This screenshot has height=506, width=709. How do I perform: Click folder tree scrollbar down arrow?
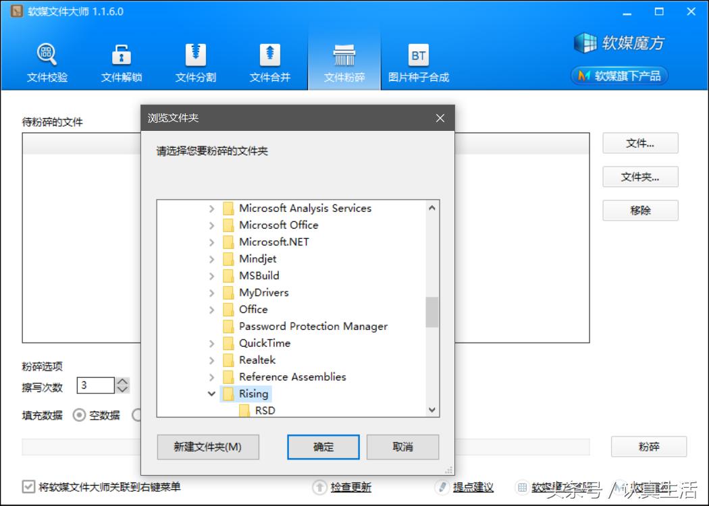(432, 410)
